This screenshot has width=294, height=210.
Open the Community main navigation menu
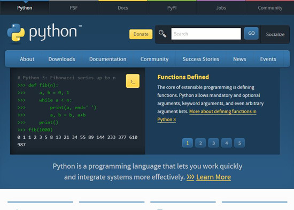click(x=154, y=59)
